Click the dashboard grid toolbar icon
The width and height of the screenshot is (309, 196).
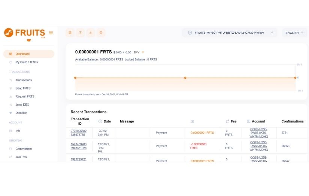(70, 32)
